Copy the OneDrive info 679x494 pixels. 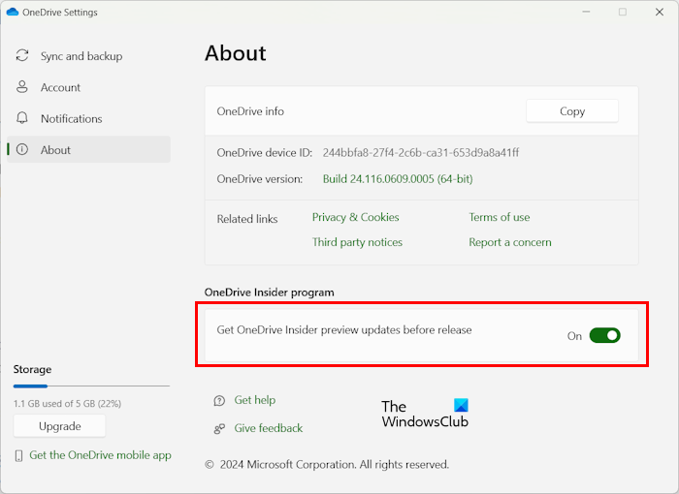572,111
